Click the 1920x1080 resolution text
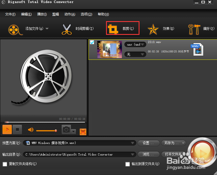 [167, 52]
